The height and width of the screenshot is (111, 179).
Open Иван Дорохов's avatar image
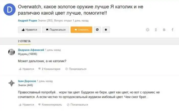pyautogui.click(x=12, y=83)
